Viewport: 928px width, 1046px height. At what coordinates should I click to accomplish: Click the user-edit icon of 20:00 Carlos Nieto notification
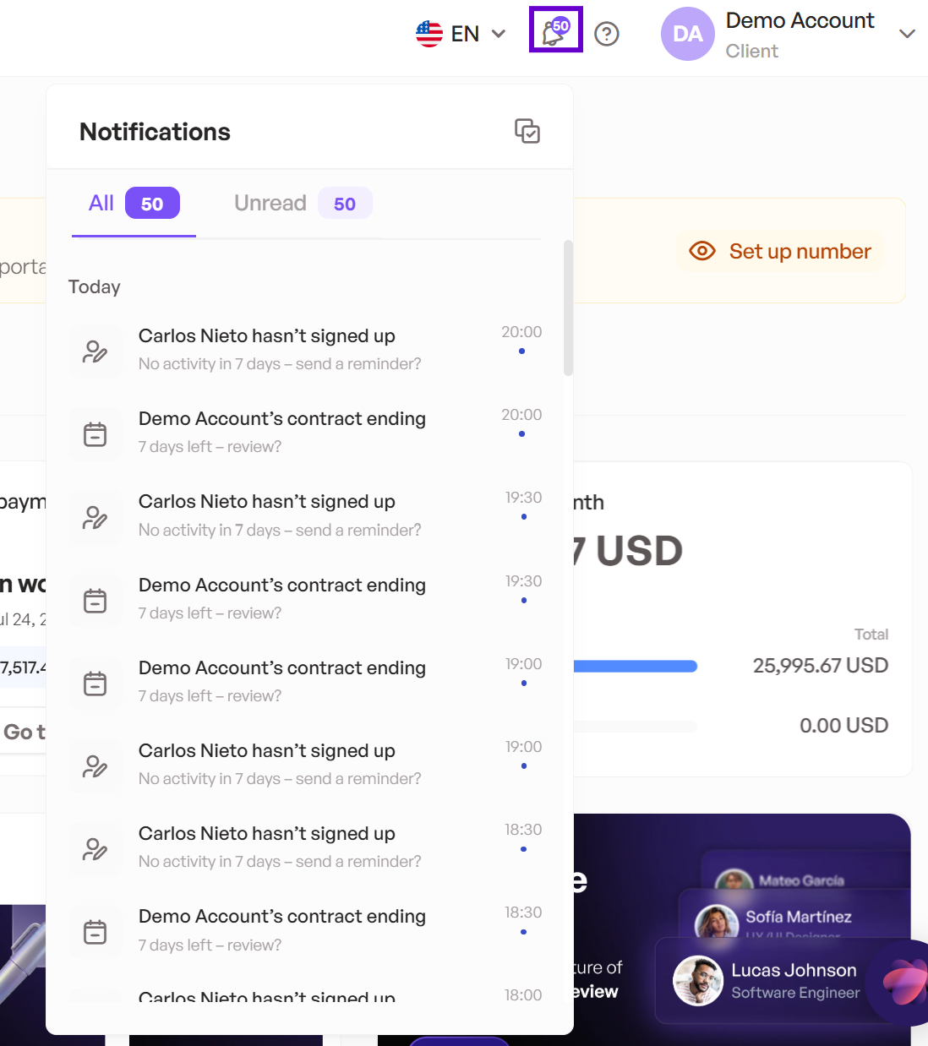[x=96, y=351]
